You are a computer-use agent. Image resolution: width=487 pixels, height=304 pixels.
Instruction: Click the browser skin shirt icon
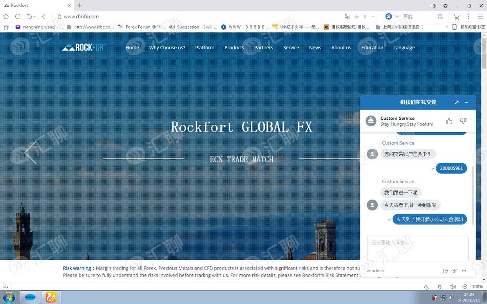tap(445, 5)
